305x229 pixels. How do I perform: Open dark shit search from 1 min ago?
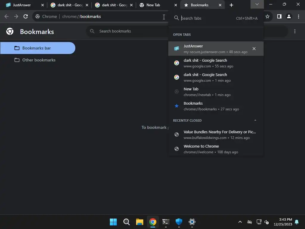click(x=216, y=77)
